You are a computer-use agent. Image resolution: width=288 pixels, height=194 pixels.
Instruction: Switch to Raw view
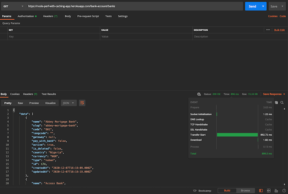pos(21,103)
